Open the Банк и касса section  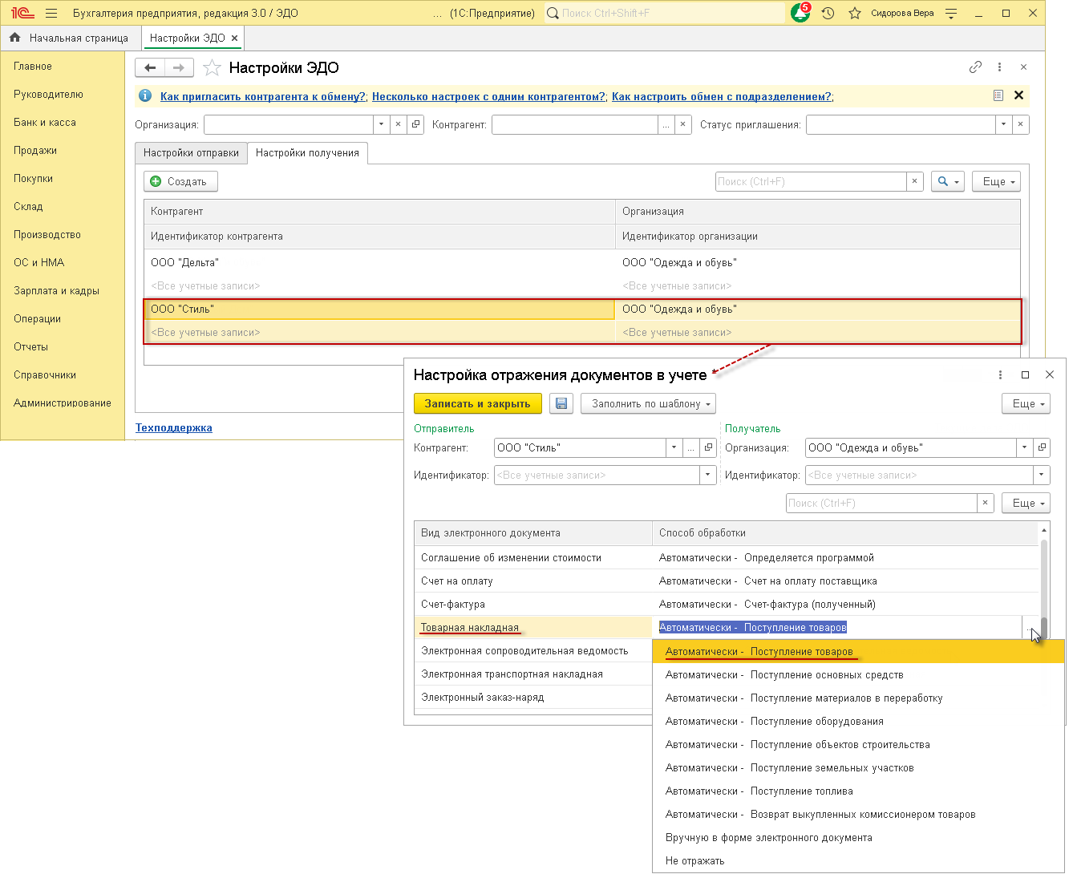coord(45,122)
